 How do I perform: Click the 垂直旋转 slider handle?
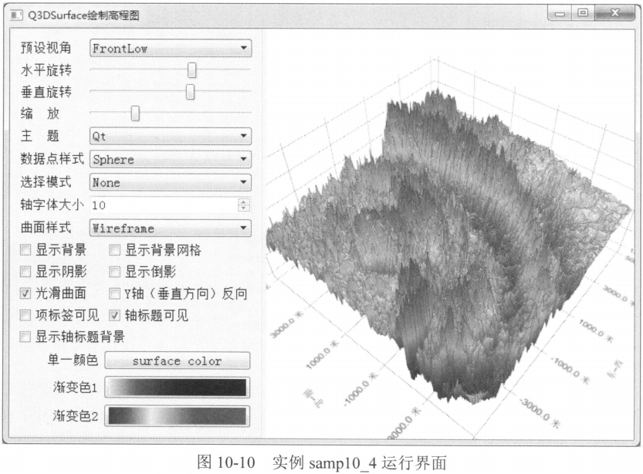tap(190, 93)
